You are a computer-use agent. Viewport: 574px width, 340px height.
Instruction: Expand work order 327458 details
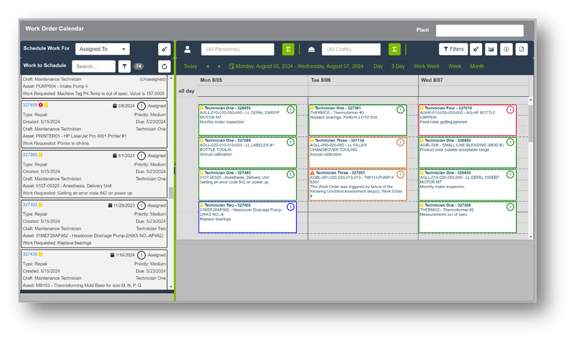[x=30, y=105]
